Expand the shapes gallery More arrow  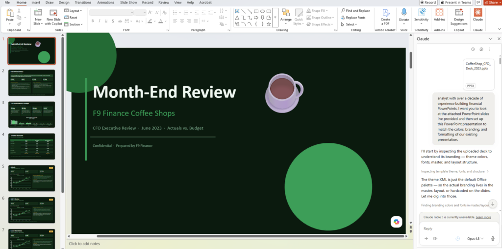click(275, 18)
